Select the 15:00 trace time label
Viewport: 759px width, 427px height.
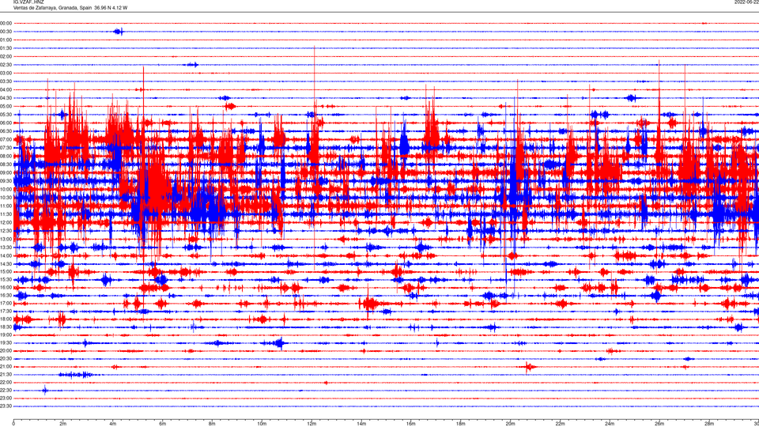click(6, 271)
